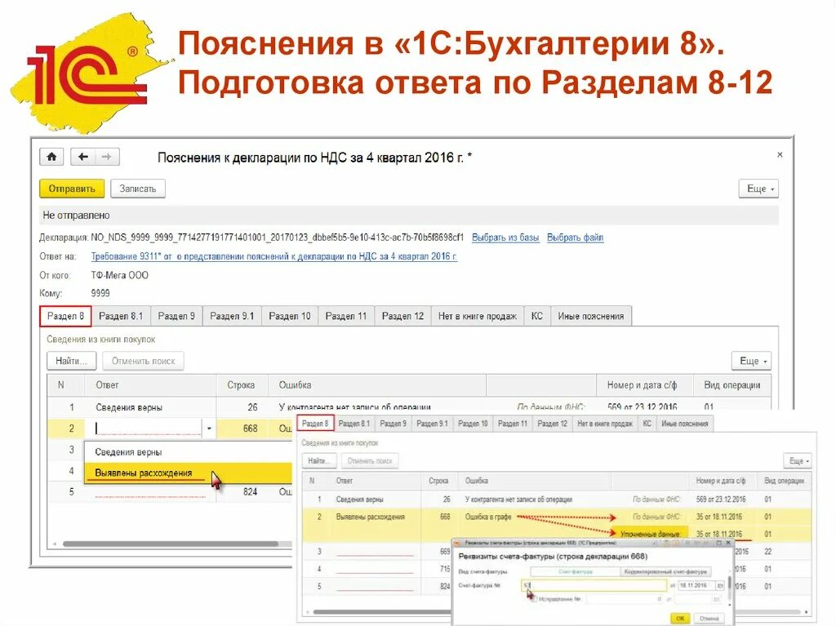The height and width of the screenshot is (626, 836).
Task: Confirm with the yellow OK button in the dialog
Action: 680,618
